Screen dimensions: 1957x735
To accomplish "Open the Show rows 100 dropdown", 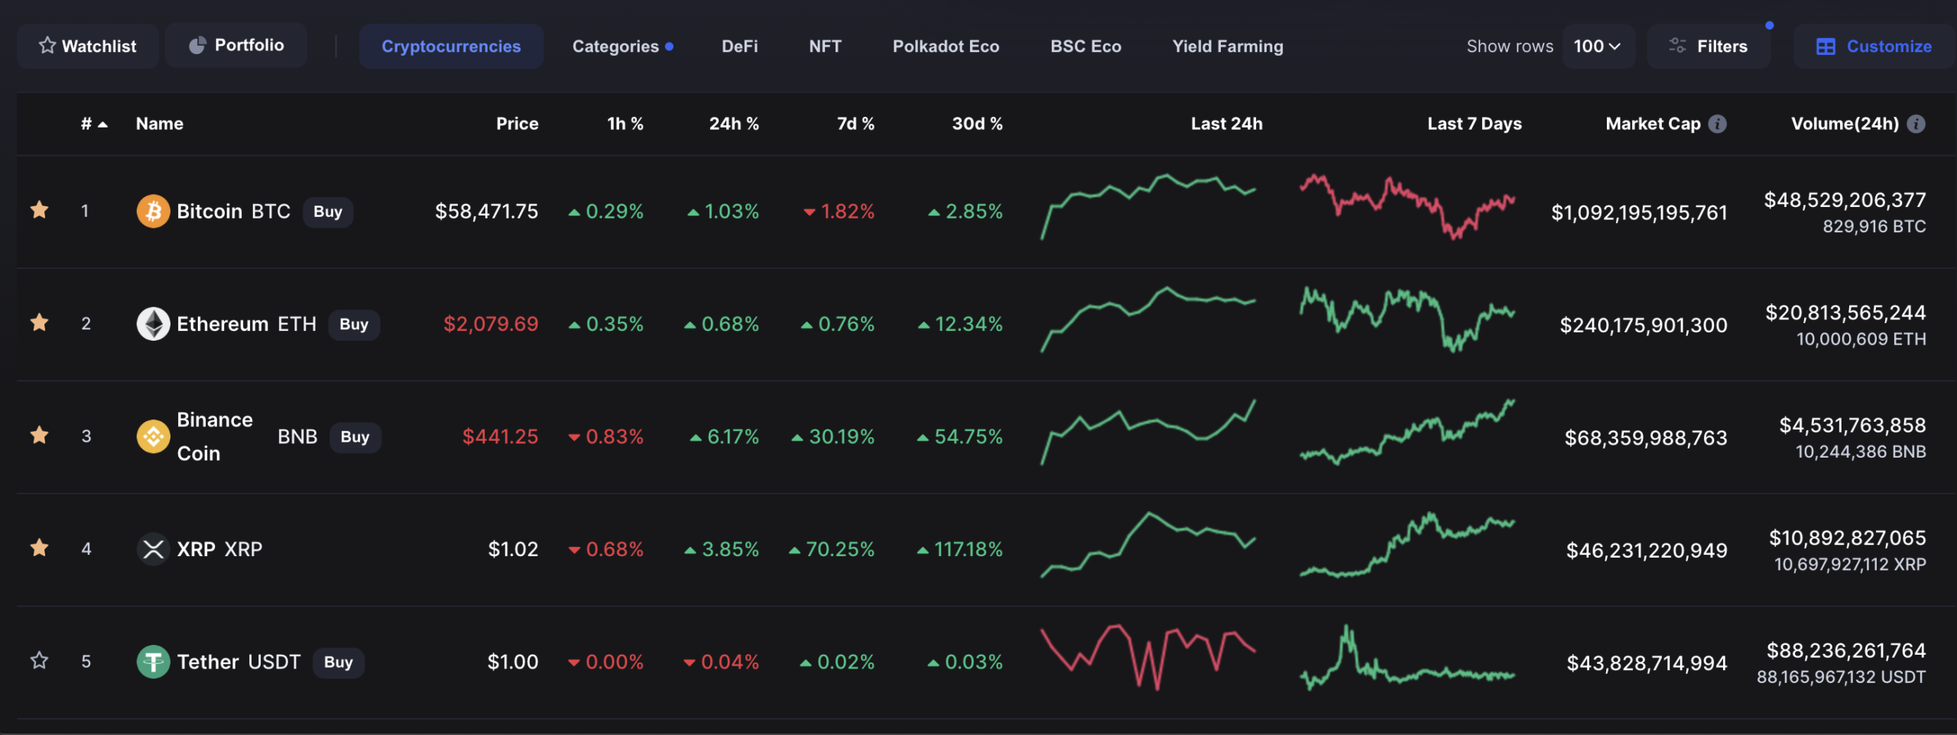I will [x=1597, y=47].
